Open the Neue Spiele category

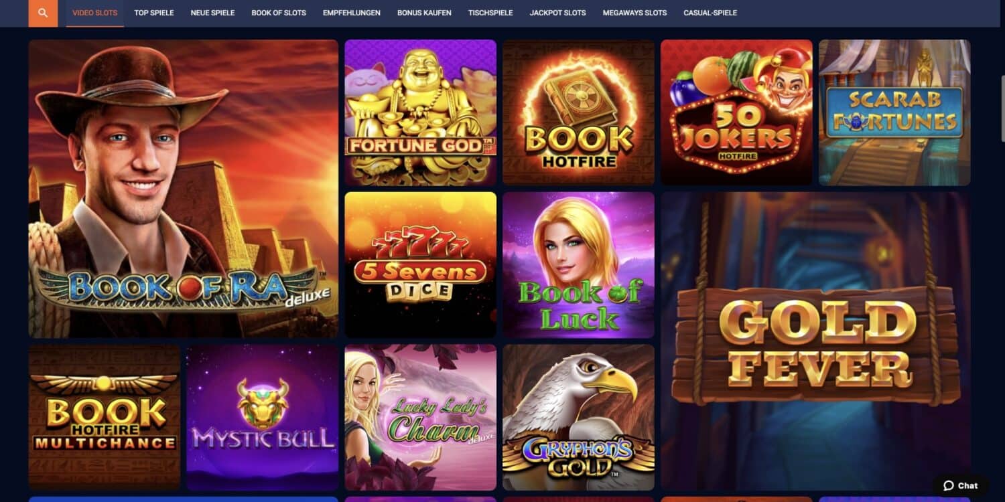pos(212,13)
